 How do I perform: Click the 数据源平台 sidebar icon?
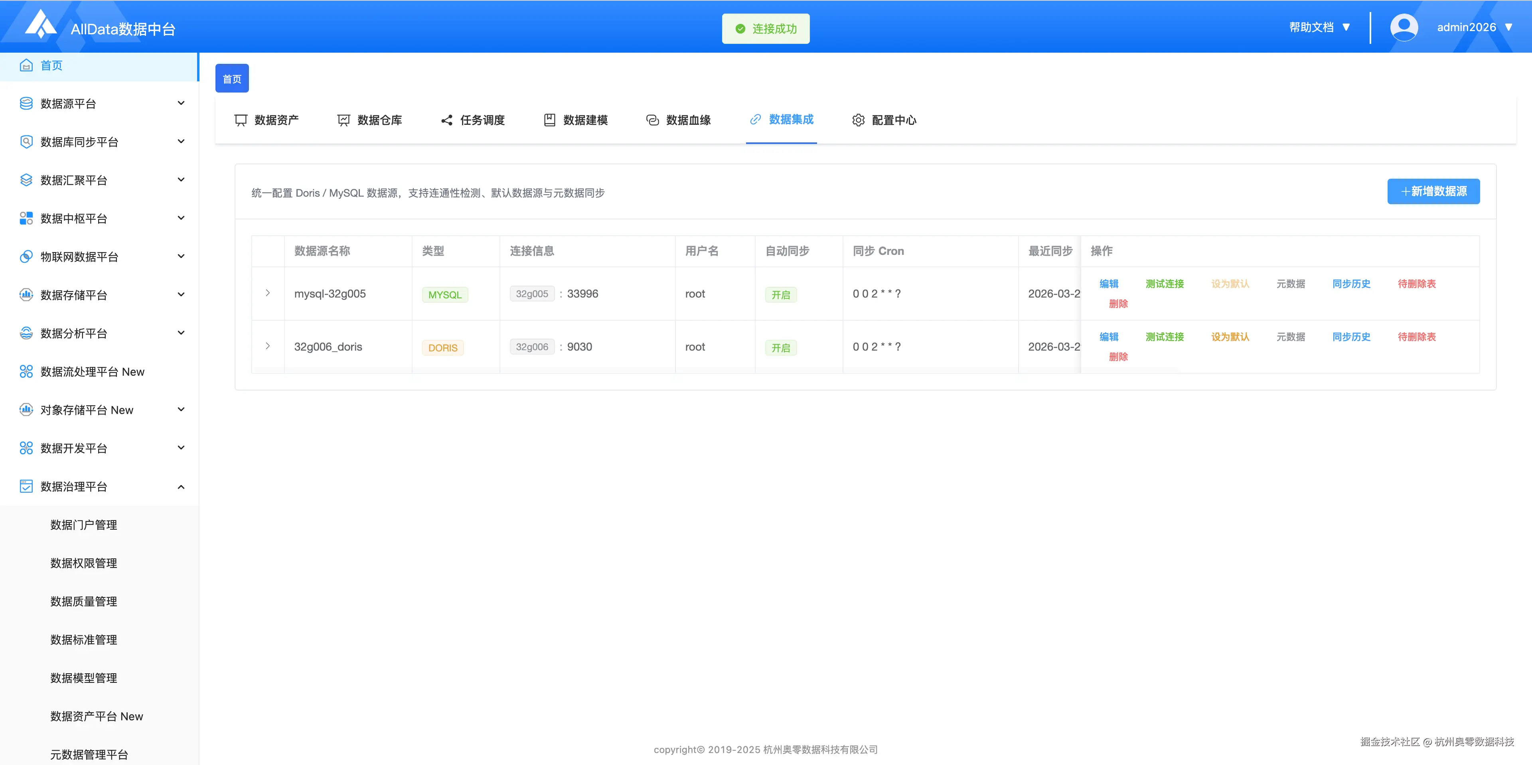[26, 103]
